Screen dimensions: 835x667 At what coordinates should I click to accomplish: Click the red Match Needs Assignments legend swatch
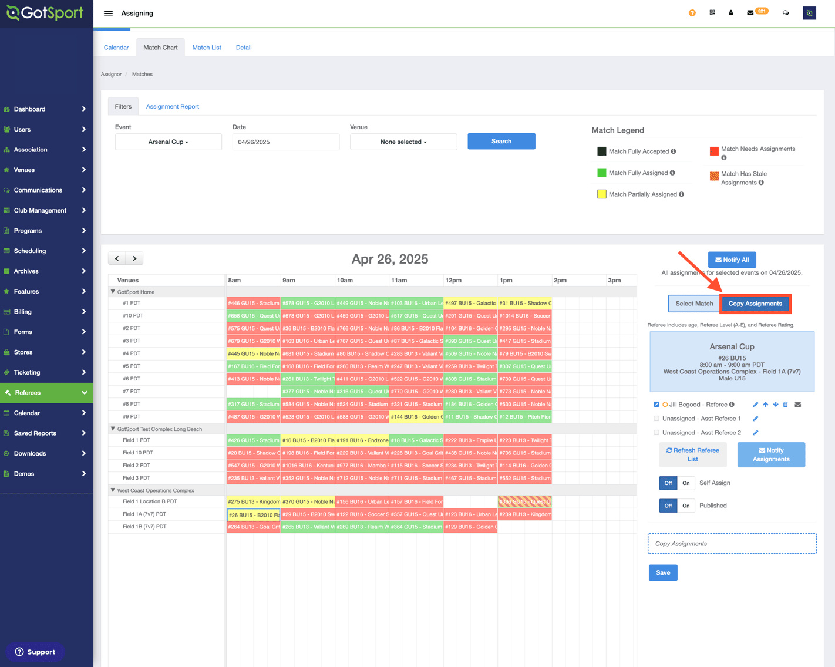[x=714, y=151]
